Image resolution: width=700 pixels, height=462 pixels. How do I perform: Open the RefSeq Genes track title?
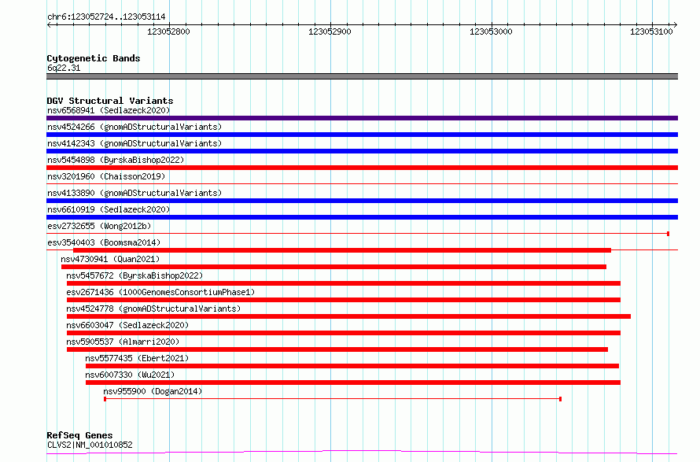[79, 435]
